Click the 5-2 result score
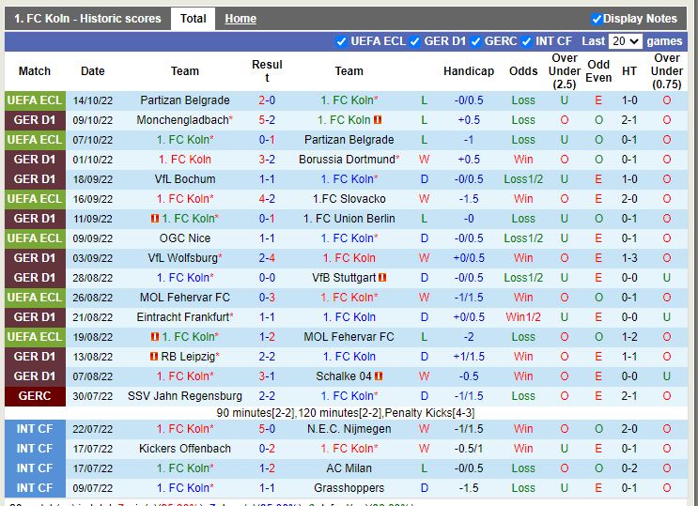This screenshot has width=698, height=506. click(x=267, y=120)
